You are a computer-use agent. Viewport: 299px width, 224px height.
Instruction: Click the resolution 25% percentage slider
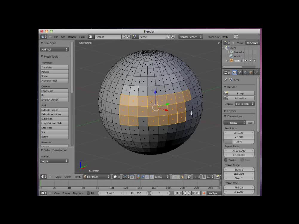[x=239, y=142]
